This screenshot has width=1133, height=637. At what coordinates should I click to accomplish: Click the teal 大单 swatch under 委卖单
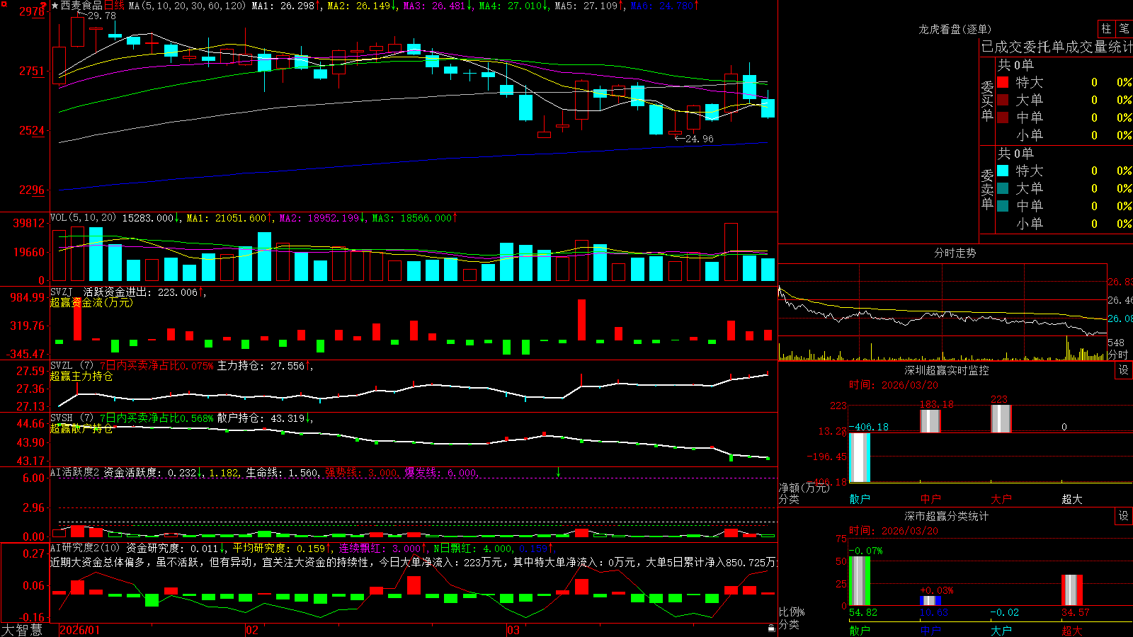point(1003,188)
